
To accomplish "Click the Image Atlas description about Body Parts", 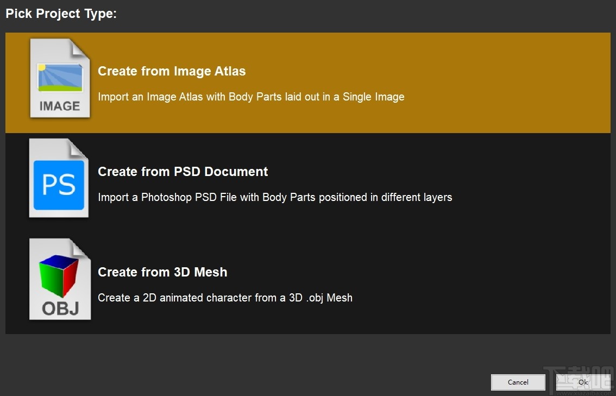I will (251, 97).
